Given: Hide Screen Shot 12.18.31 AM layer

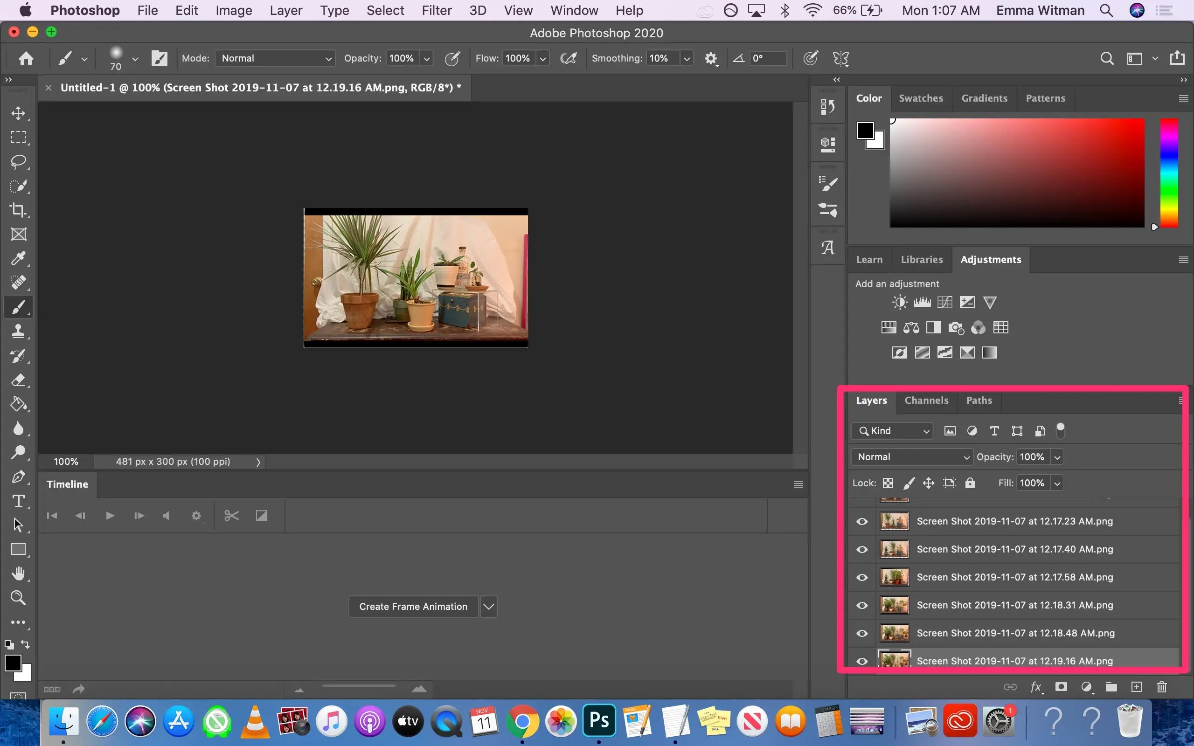Looking at the screenshot, I should (862, 605).
